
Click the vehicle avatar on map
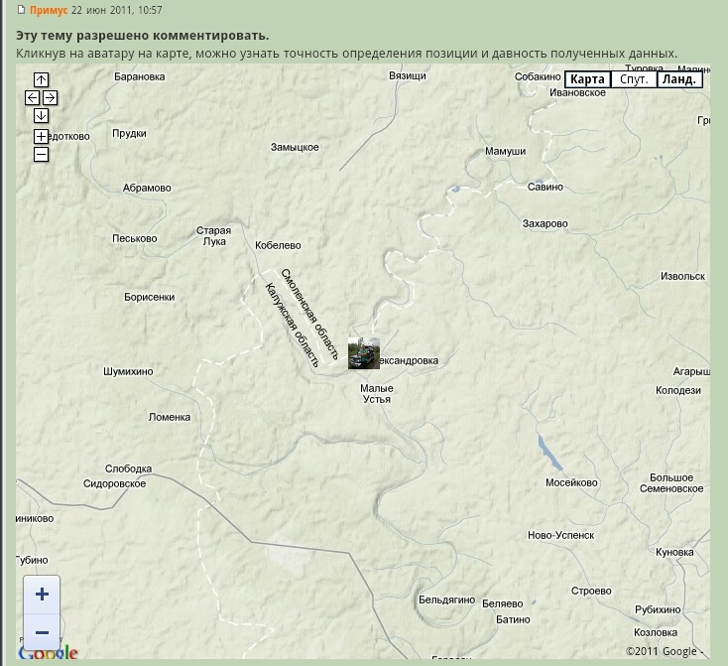pos(364,353)
